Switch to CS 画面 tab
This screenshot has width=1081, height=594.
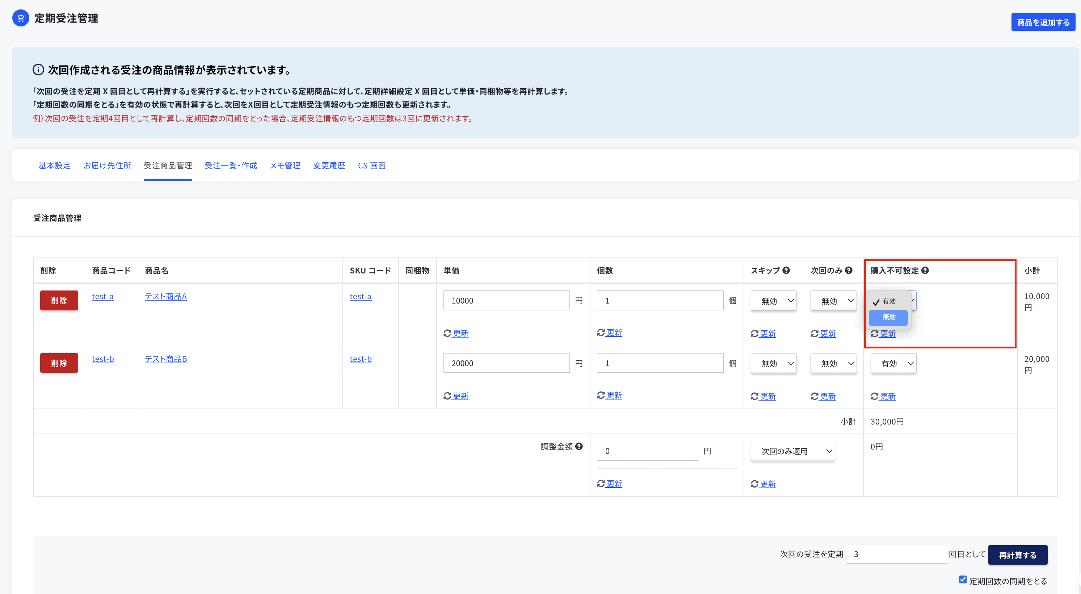pyautogui.click(x=372, y=166)
